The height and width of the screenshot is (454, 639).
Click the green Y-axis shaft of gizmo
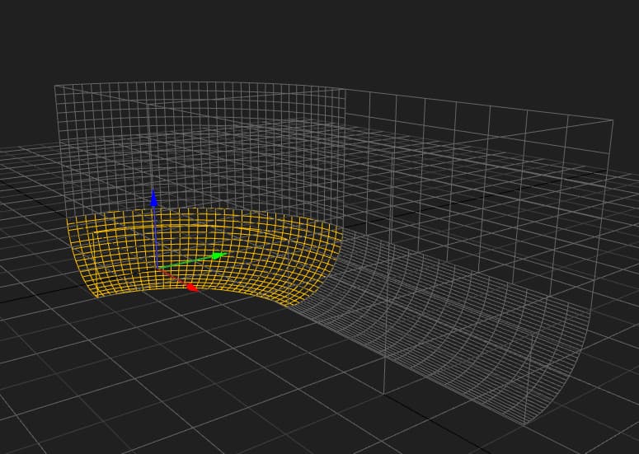[x=188, y=261]
